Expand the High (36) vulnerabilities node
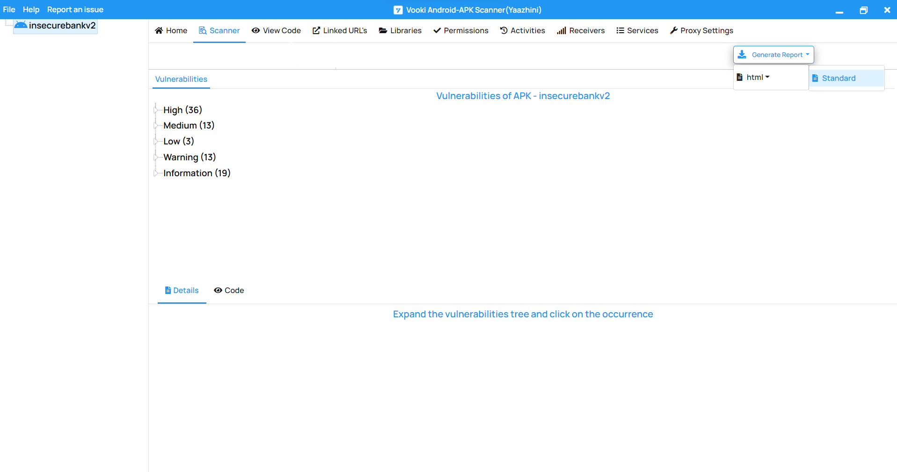 click(156, 110)
